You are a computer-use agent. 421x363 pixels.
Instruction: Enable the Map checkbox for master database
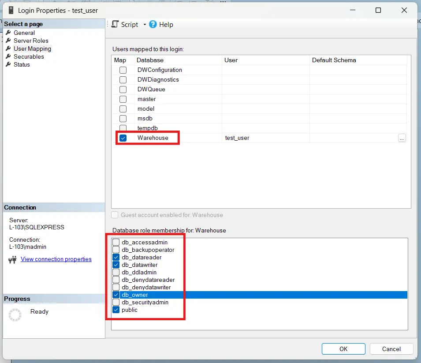pos(123,99)
